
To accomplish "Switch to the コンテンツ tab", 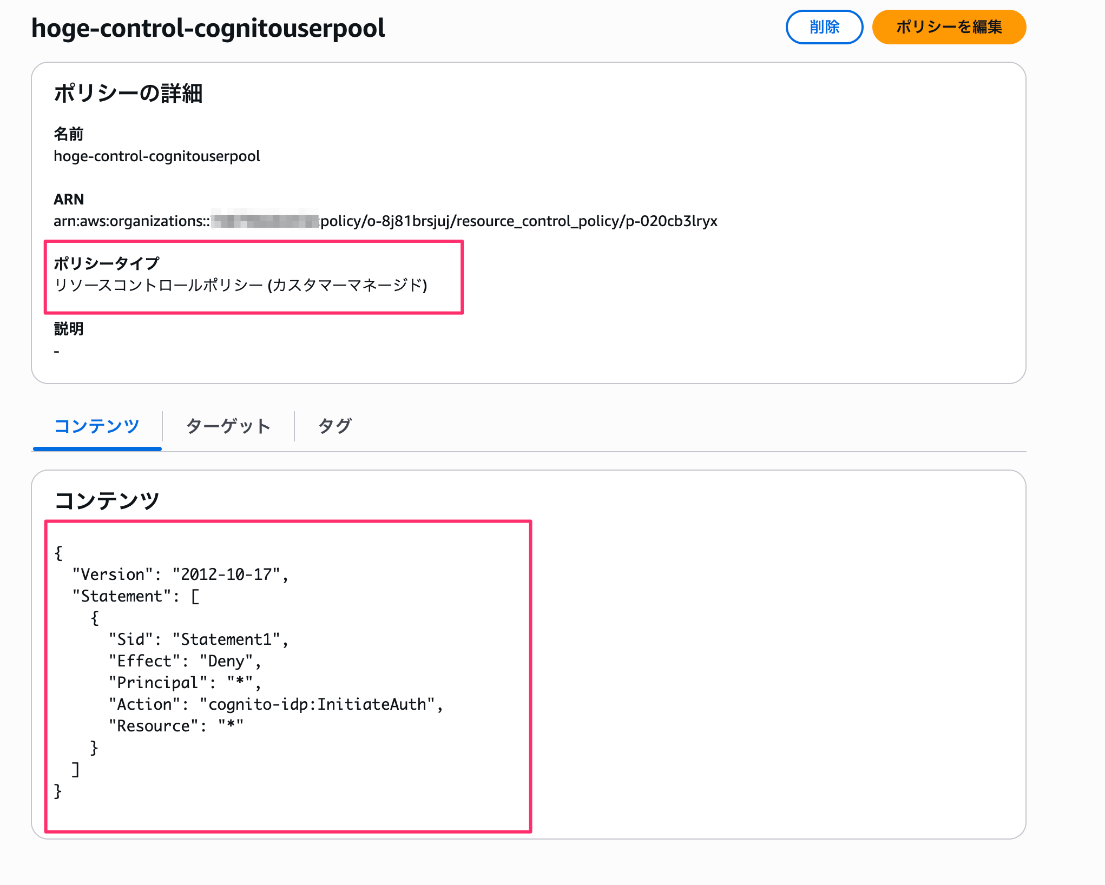I will [97, 426].
